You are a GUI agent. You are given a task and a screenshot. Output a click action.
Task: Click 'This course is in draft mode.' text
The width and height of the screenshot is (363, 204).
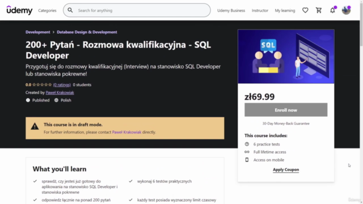tap(73, 125)
